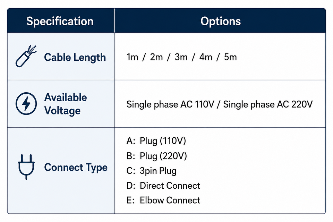Pick the 4m cable length

pos(206,57)
